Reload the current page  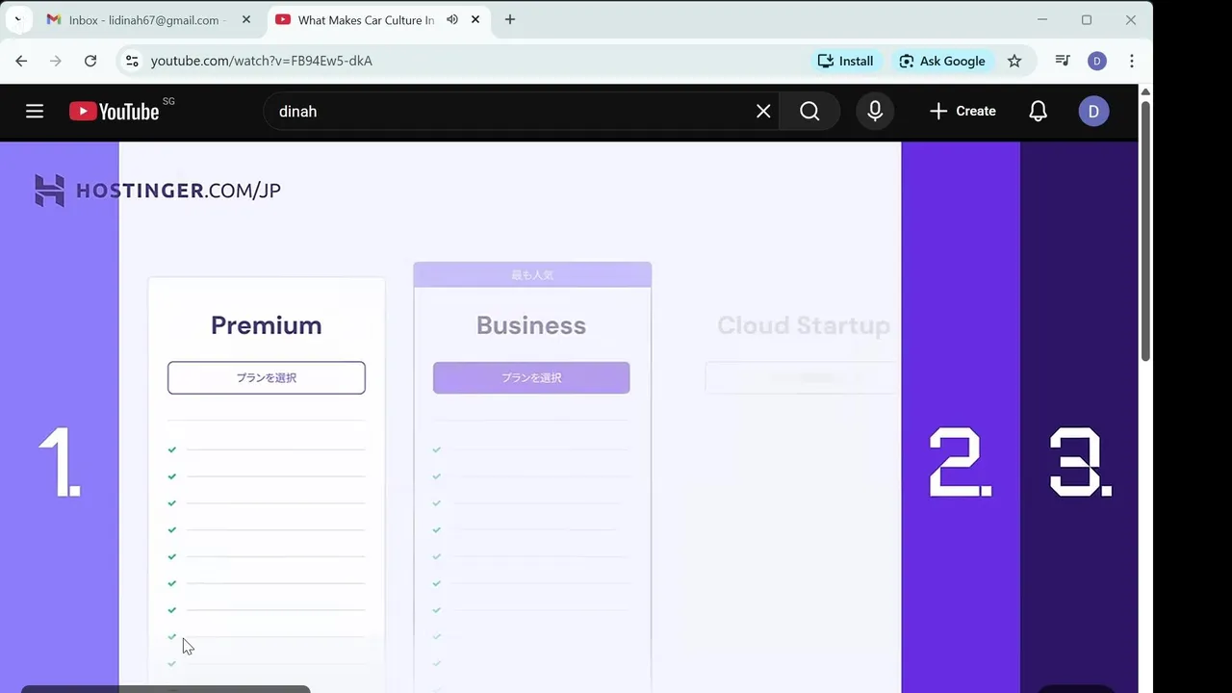[90, 61]
